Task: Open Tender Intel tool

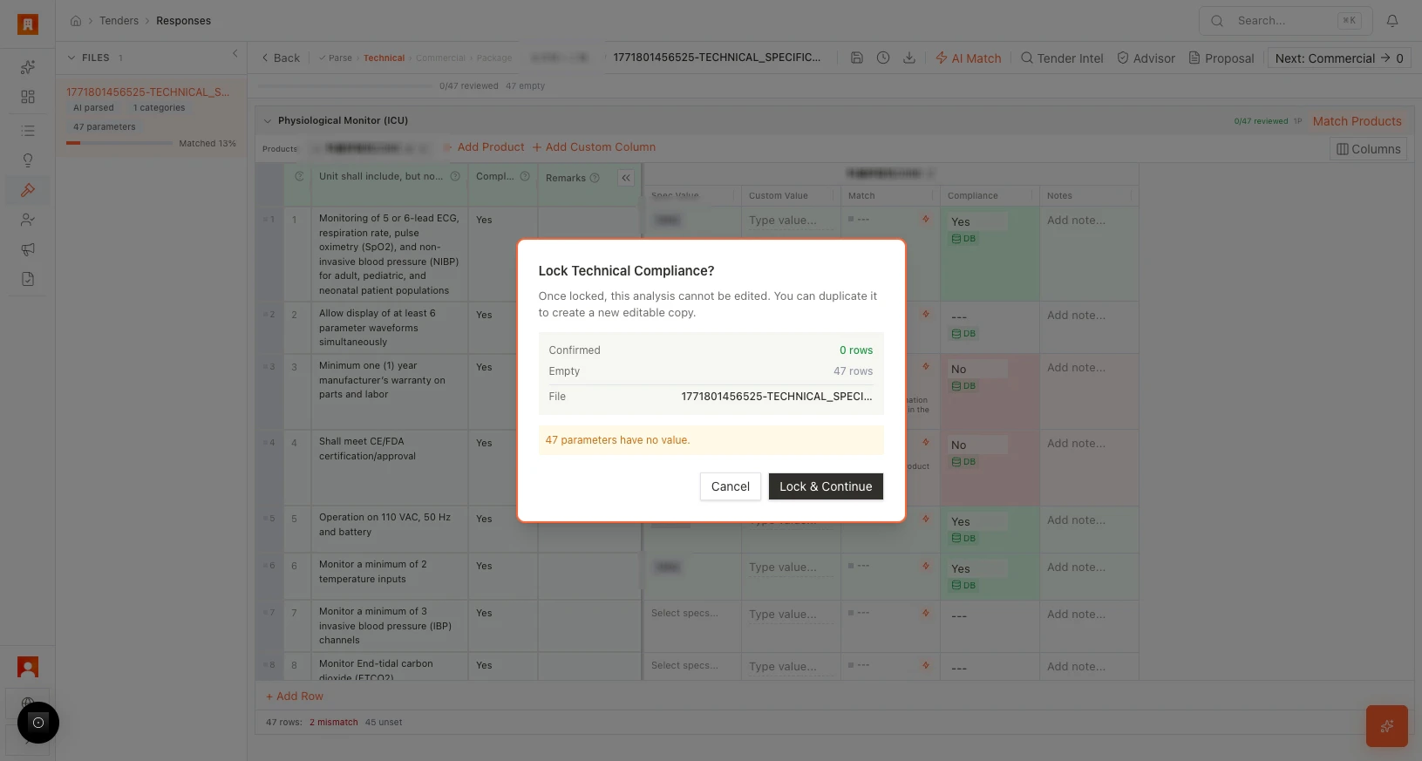Action: click(x=1062, y=58)
